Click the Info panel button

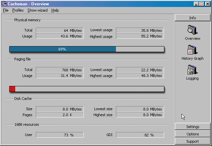click(x=192, y=18)
